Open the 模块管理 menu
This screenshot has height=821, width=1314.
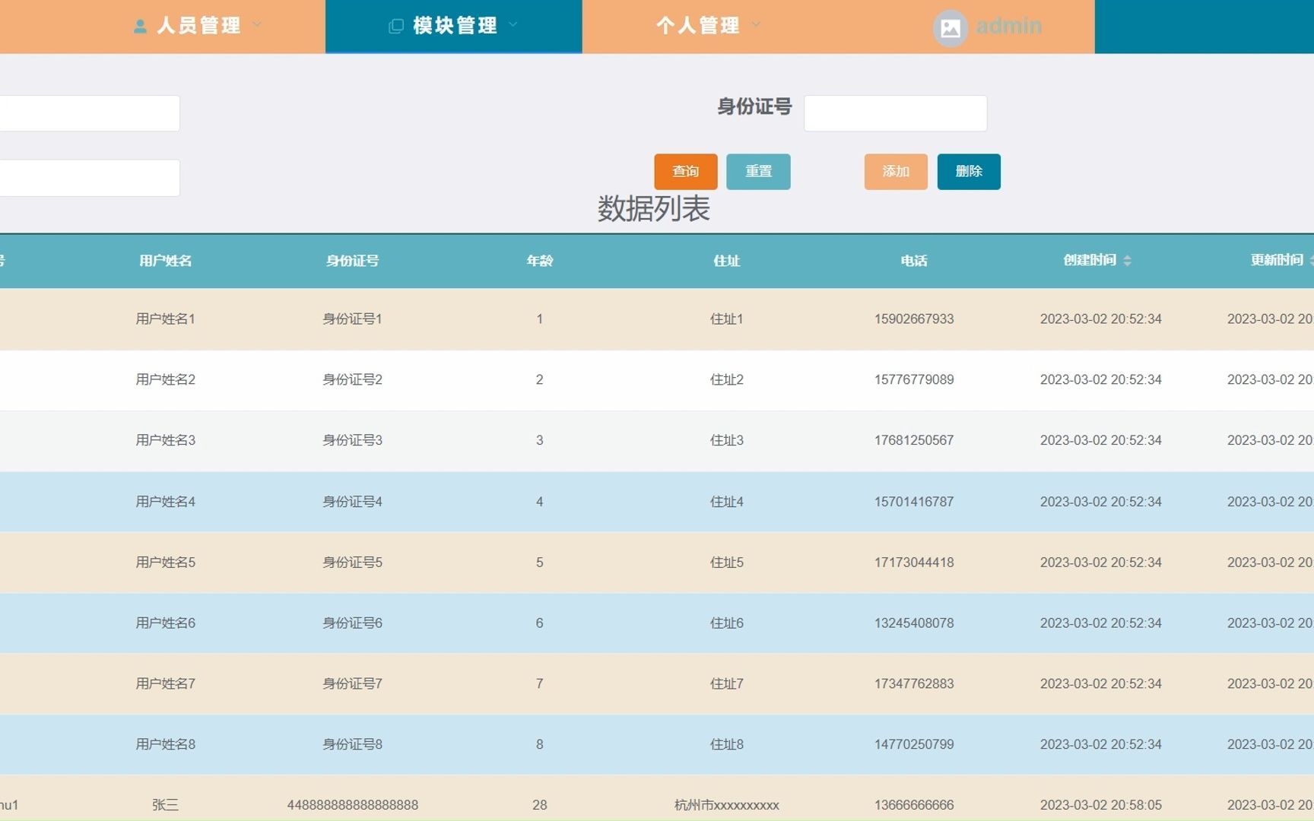[454, 27]
